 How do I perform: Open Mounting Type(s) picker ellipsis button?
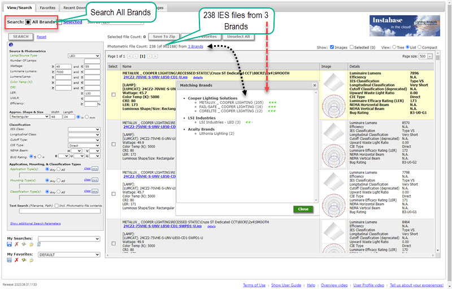(95, 179)
